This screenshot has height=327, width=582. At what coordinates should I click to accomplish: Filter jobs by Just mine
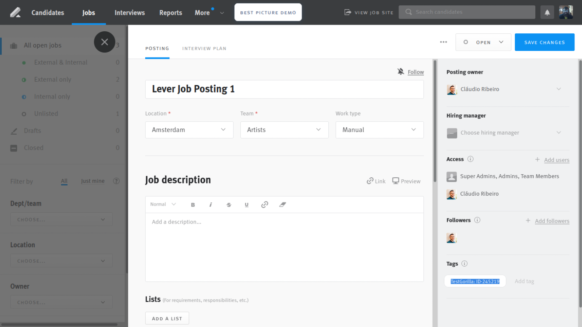coord(93,181)
